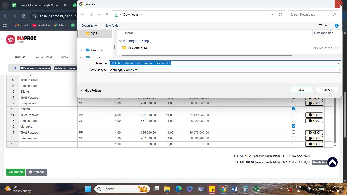Open address bar previous locations dropdown
The width and height of the screenshot is (347, 195).
272,15
